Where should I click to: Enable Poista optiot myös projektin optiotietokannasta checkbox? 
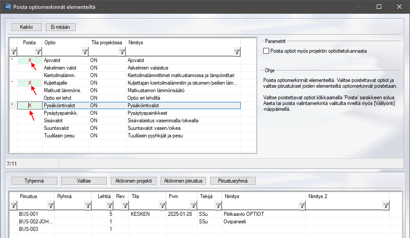pos(266,51)
